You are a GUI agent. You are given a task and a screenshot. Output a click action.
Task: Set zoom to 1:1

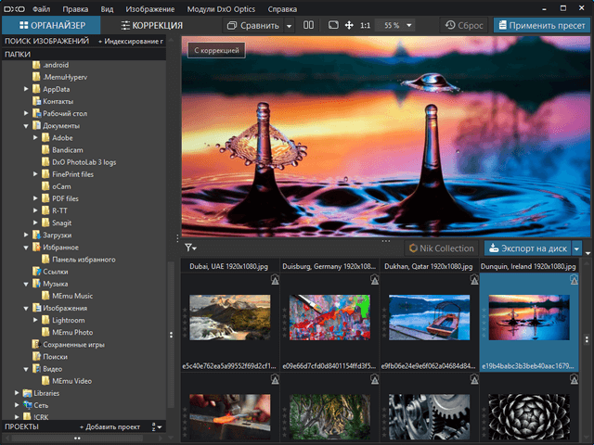[x=365, y=25]
